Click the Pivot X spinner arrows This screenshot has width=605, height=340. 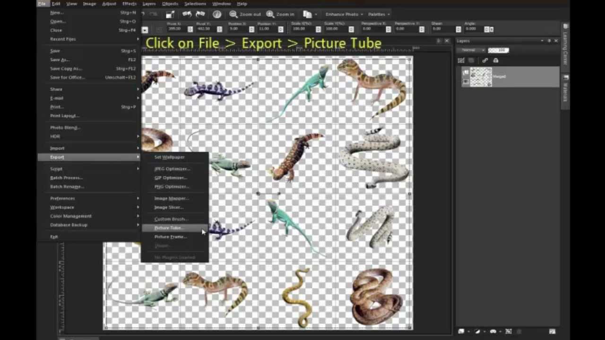(190, 29)
